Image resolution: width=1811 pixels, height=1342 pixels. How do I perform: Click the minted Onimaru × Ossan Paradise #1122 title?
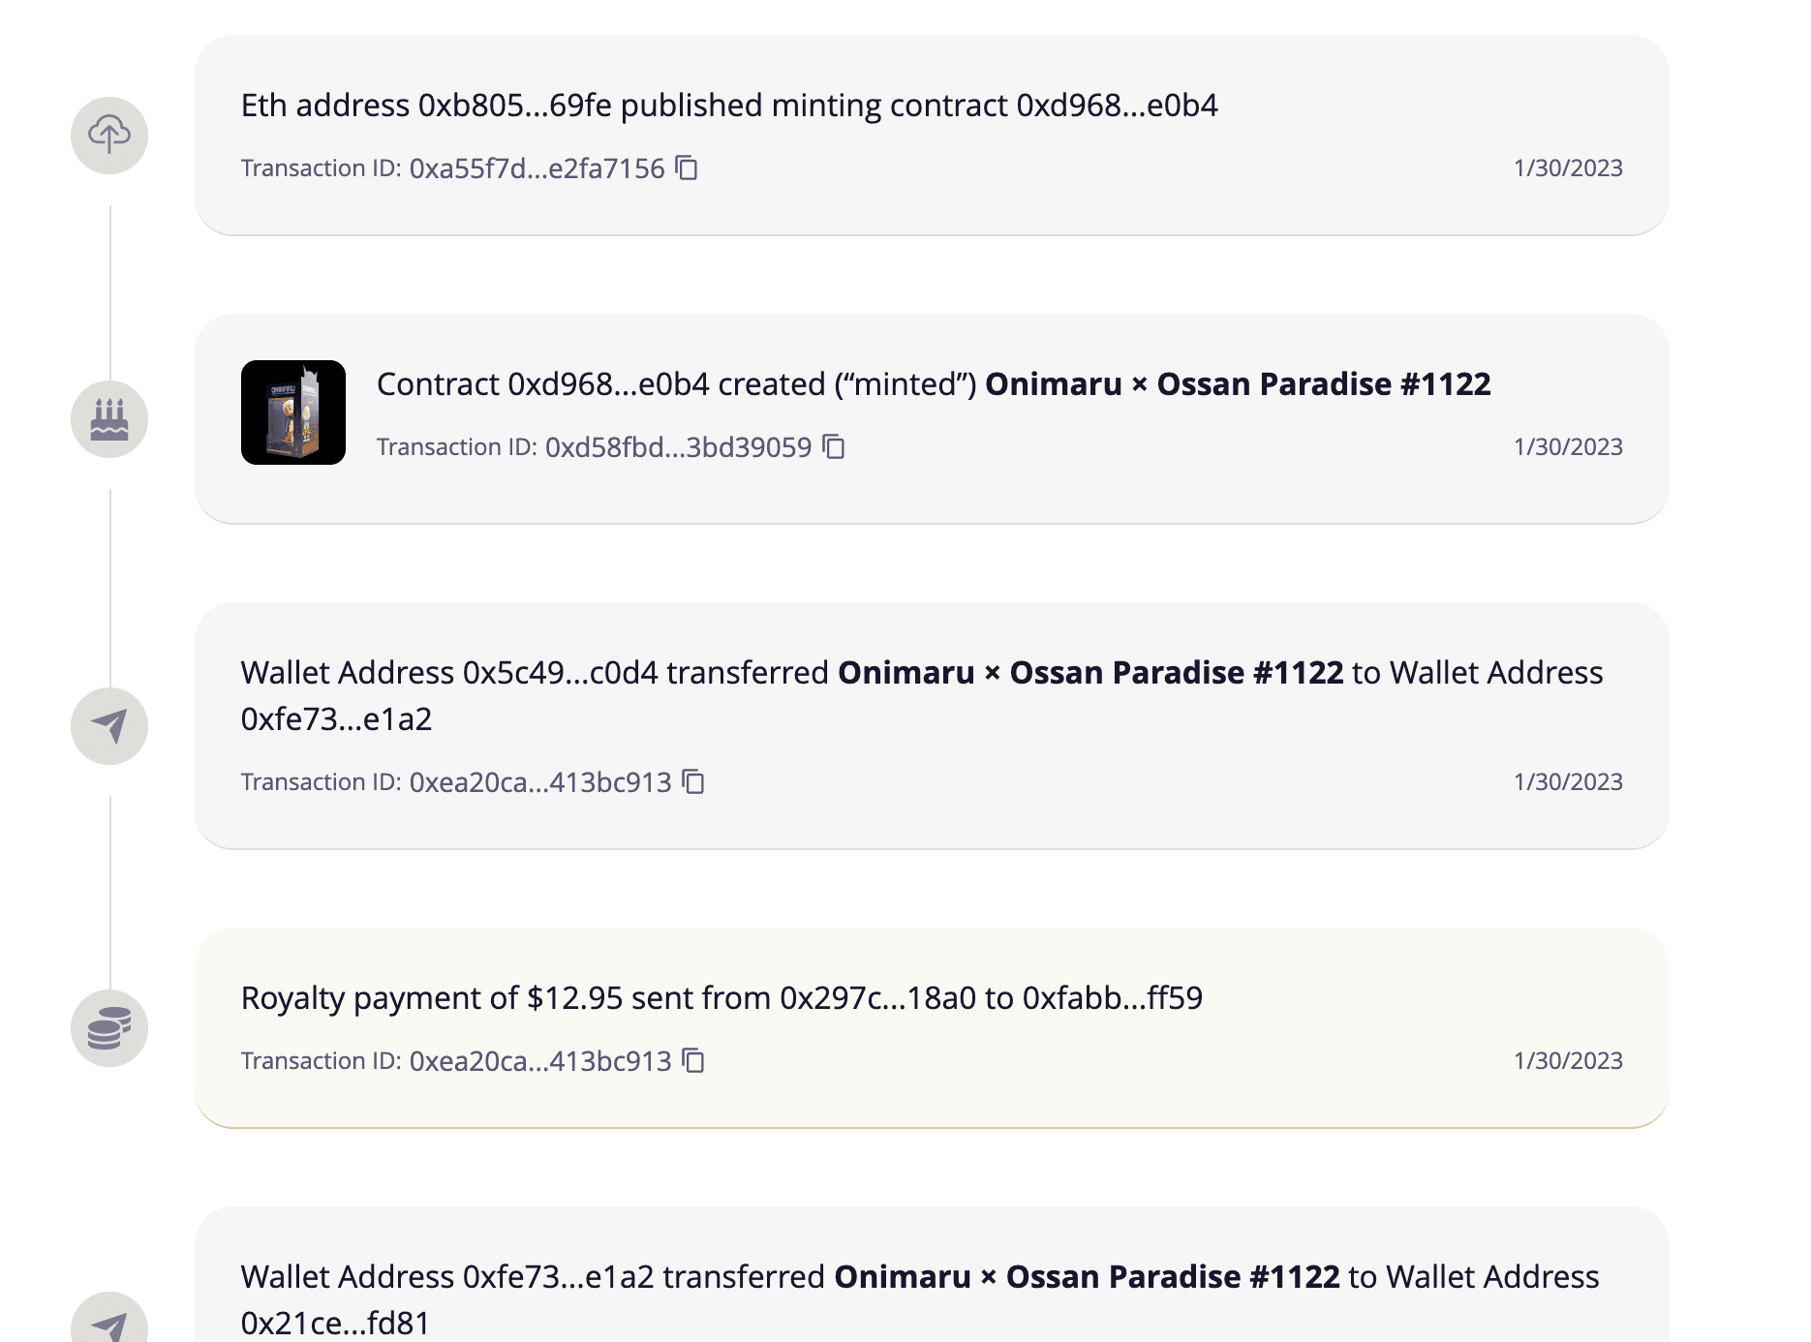(x=1238, y=384)
